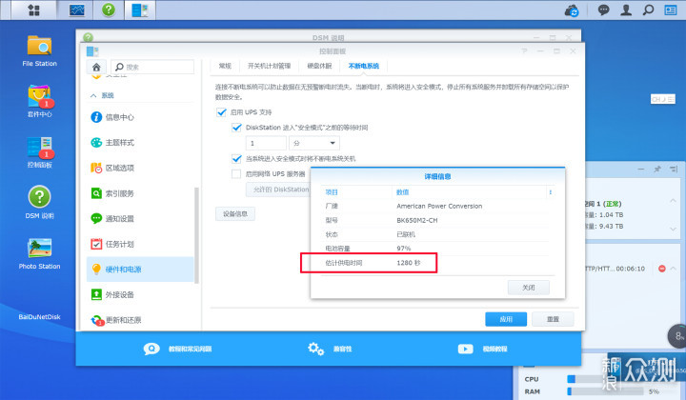Click the 应用 apply button

506,319
